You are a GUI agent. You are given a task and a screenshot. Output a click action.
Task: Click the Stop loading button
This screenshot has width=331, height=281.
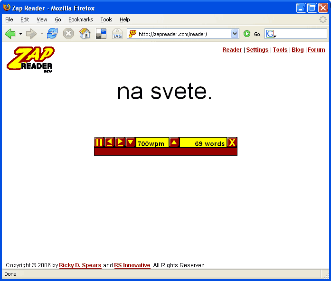(x=68, y=34)
